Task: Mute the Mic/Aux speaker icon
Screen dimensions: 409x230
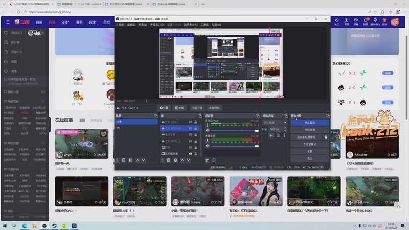Action: point(208,130)
